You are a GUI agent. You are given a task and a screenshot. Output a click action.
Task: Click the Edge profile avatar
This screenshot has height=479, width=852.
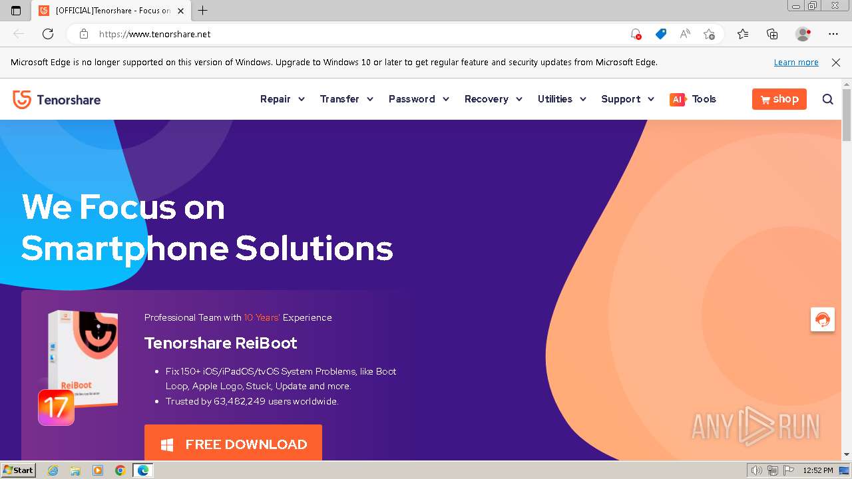803,34
